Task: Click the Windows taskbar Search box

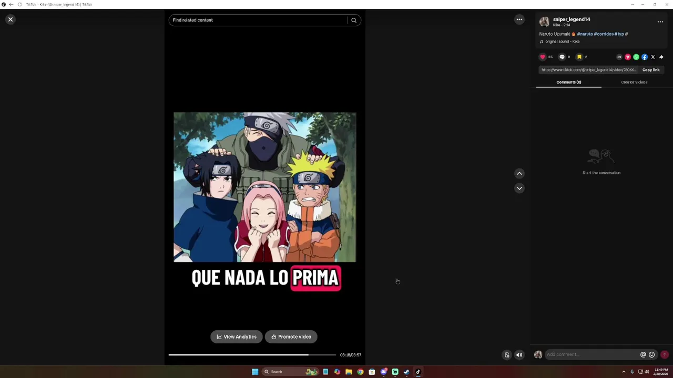Action: pyautogui.click(x=291, y=372)
